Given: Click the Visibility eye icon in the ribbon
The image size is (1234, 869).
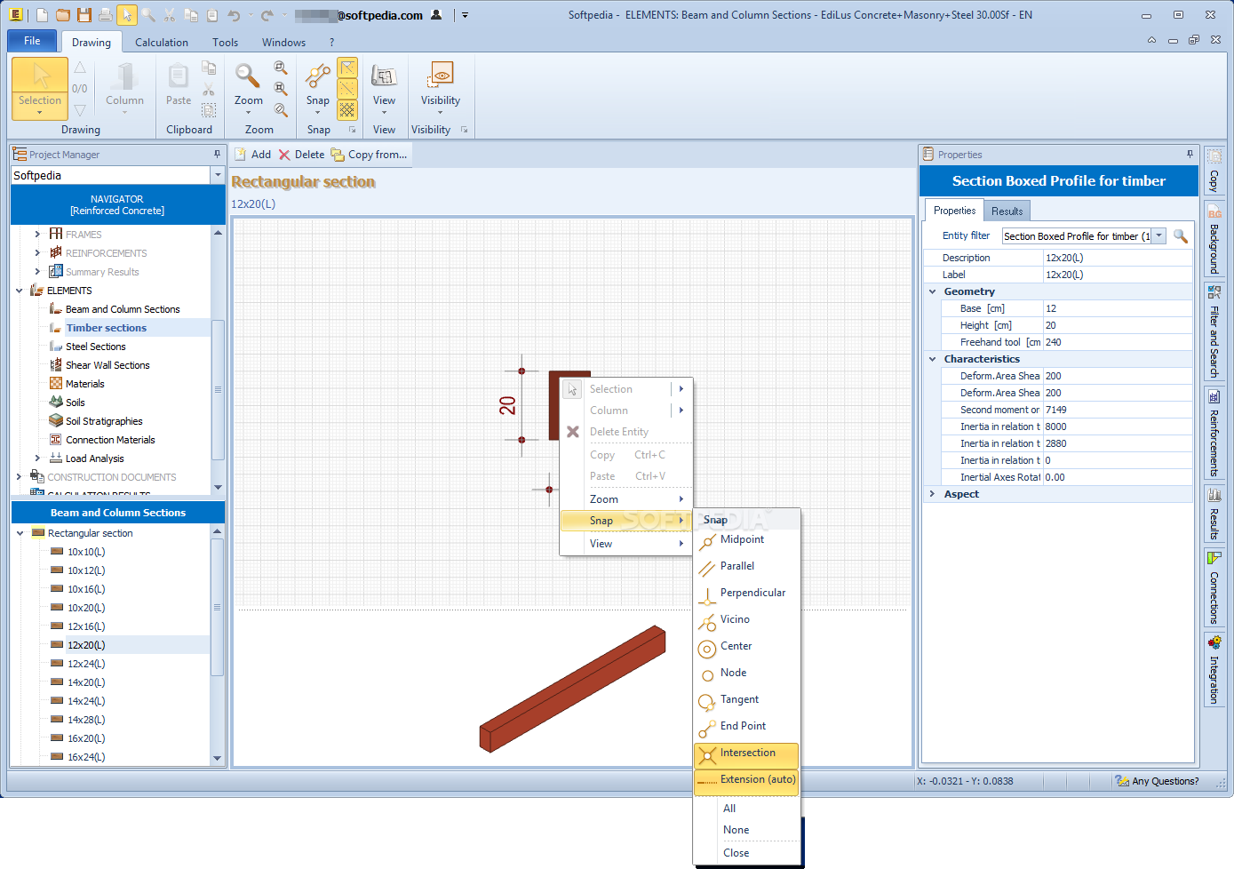Looking at the screenshot, I should [x=441, y=76].
